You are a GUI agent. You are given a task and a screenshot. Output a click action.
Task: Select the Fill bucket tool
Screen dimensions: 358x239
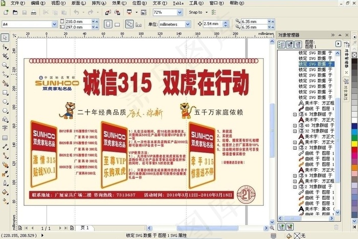pos(5,192)
